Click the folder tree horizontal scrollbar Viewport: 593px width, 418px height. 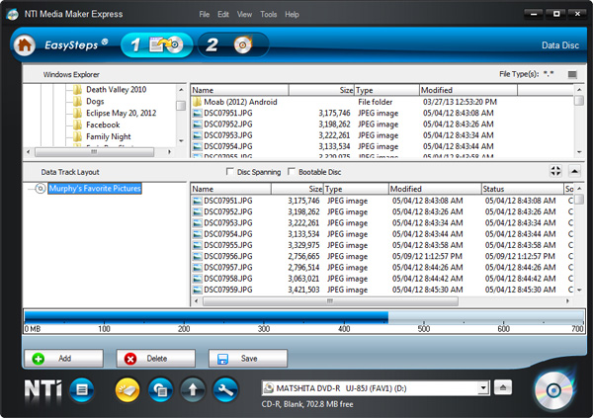coord(94,152)
